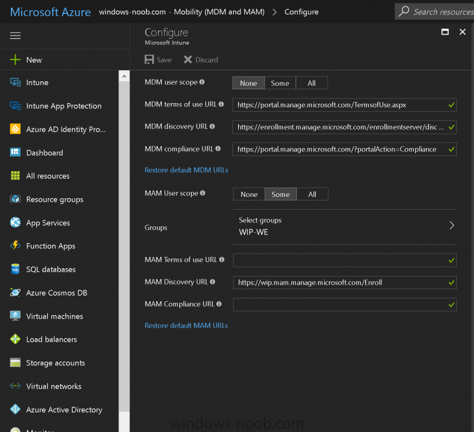
Task: Show info for MAM Terms of use URL
Action: [221, 259]
